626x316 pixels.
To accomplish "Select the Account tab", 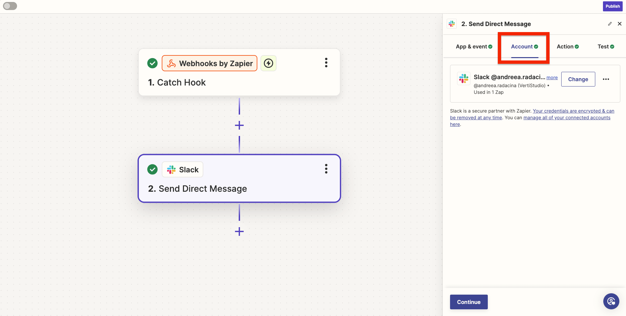I will coord(524,47).
